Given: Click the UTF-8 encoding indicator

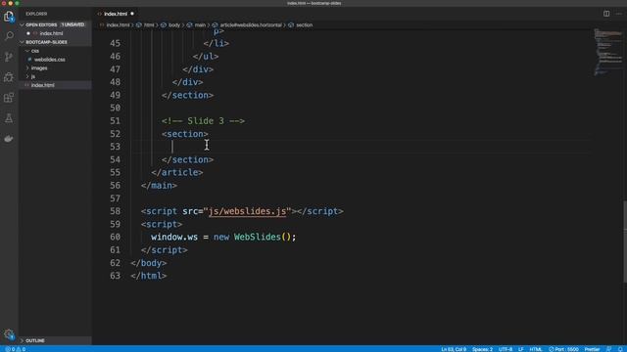Looking at the screenshot, I should tap(506, 349).
